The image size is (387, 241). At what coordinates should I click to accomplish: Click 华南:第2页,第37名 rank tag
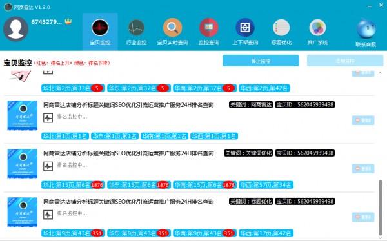pyautogui.click(x=205, y=88)
